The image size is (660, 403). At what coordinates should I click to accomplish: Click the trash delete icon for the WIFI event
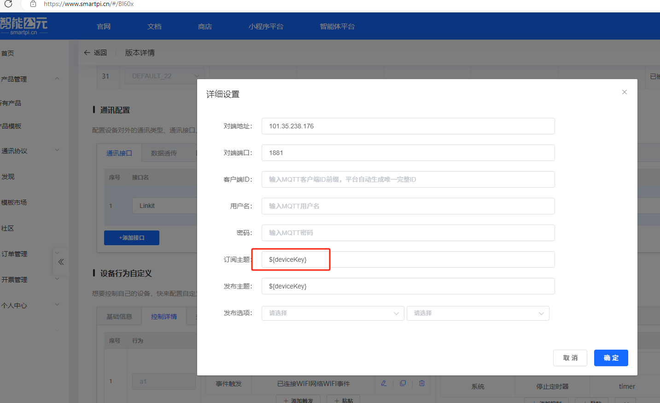(421, 383)
